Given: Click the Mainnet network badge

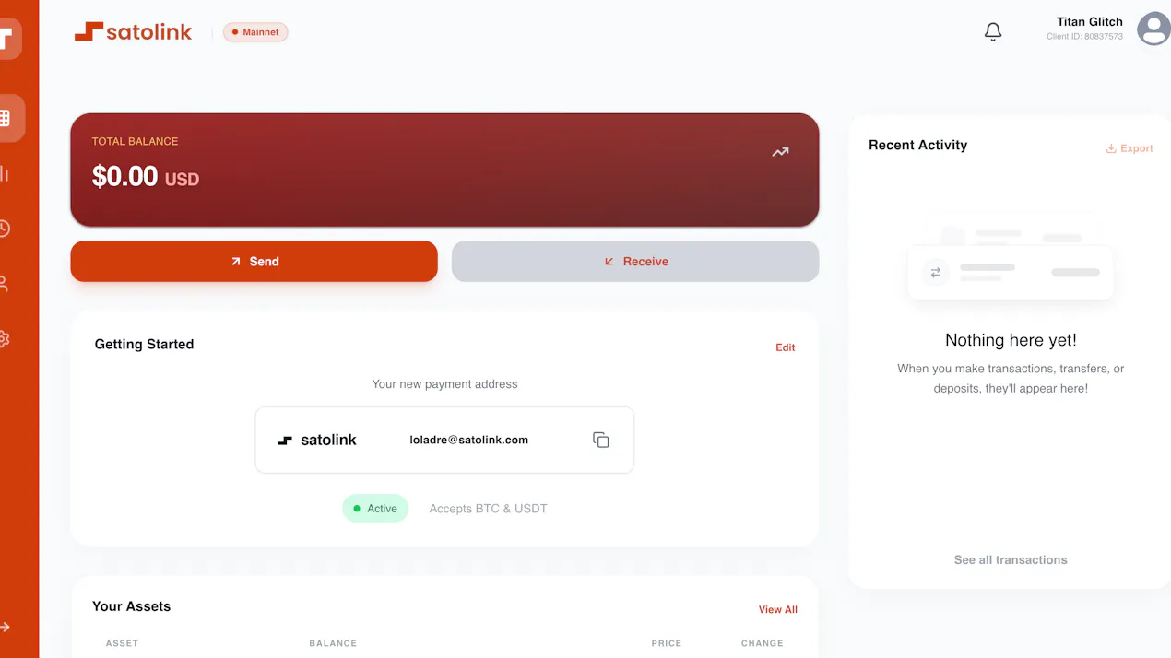Looking at the screenshot, I should (x=255, y=32).
